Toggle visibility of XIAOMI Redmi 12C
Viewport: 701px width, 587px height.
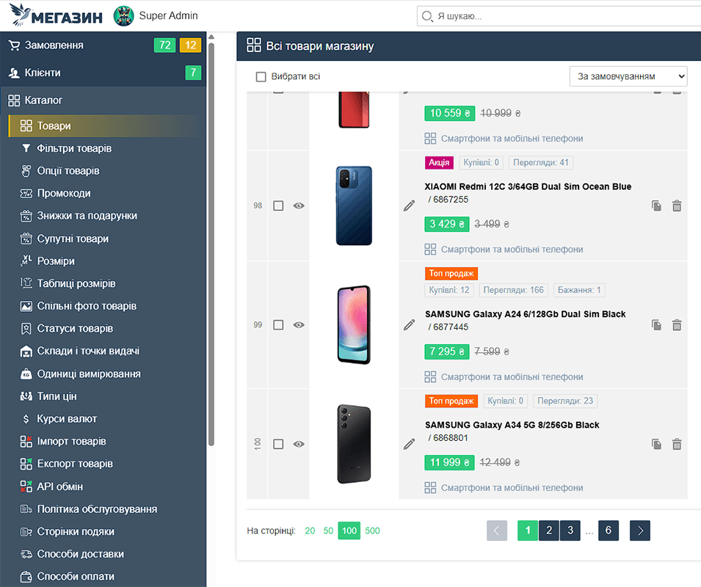pos(299,205)
